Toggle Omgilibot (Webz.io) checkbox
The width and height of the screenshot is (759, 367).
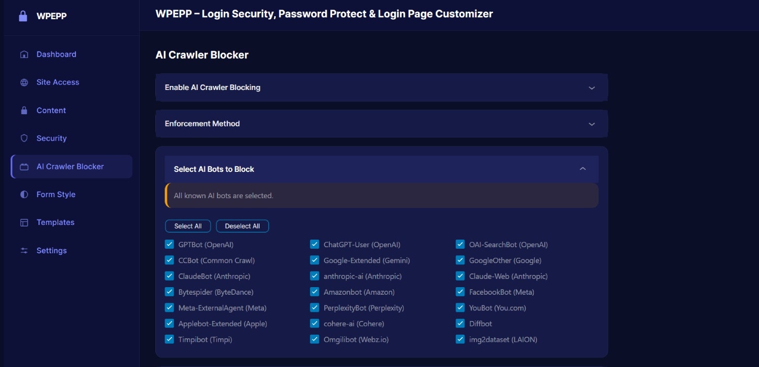(315, 339)
